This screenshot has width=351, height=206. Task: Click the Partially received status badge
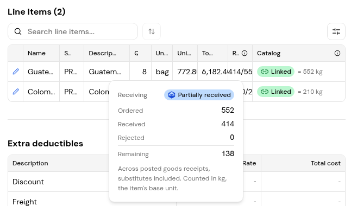click(199, 95)
